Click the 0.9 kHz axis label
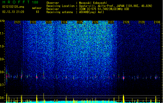 pos(2,59)
